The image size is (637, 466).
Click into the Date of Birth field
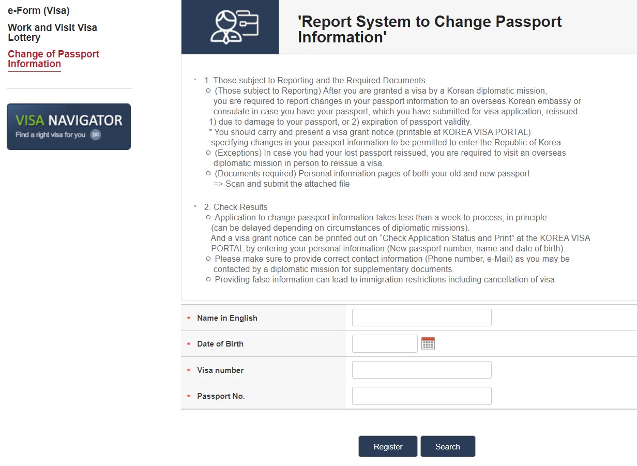click(384, 343)
